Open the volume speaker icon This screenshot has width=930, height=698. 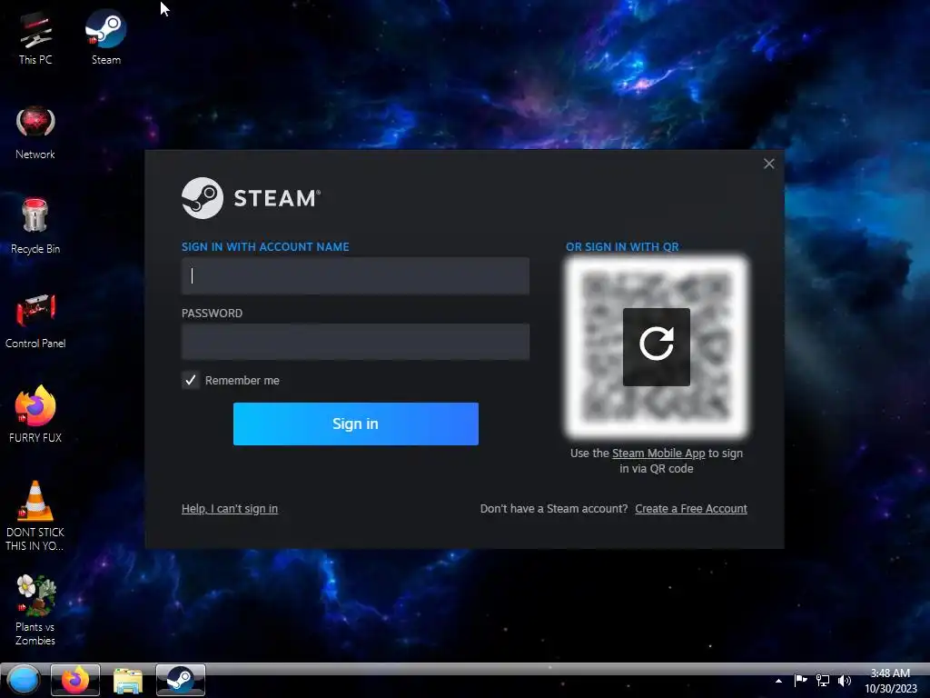click(845, 680)
